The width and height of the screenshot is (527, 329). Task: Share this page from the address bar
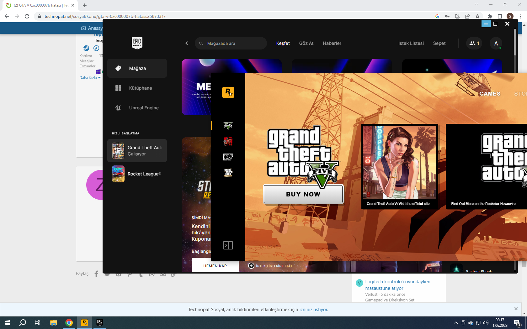(467, 16)
